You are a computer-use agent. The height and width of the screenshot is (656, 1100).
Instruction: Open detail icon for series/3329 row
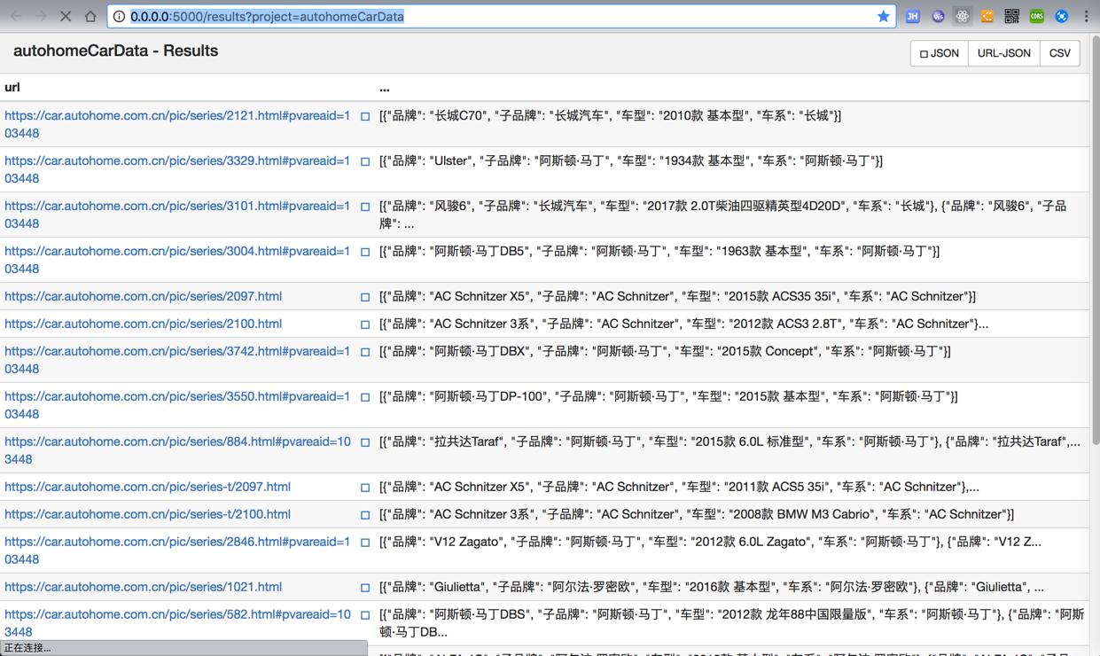[365, 161]
